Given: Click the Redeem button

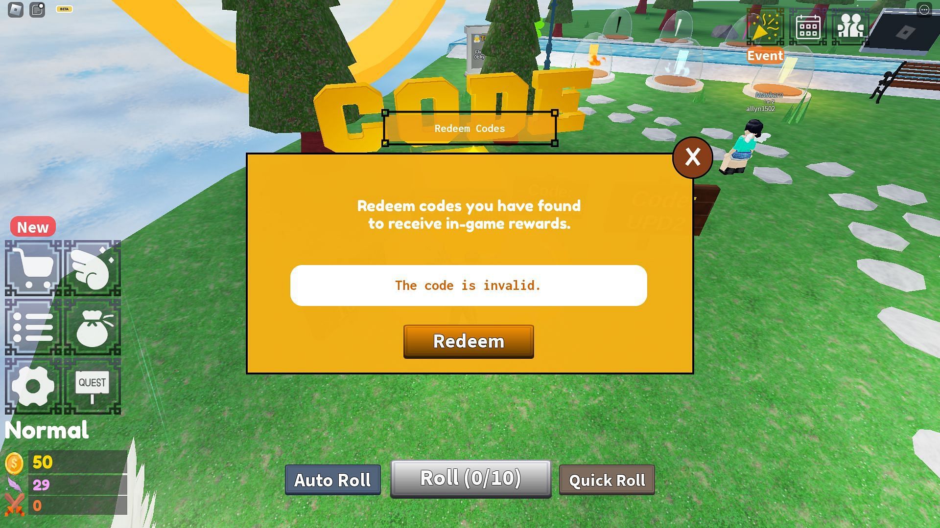Looking at the screenshot, I should 469,341.
